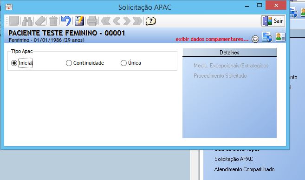
Task: Click patient name PACIENTE TESTE FEMININO - 00001
Action: (x=67, y=33)
